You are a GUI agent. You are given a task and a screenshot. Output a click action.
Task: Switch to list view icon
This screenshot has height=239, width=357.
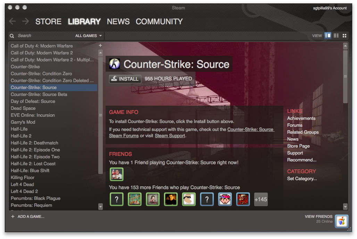[x=336, y=36]
